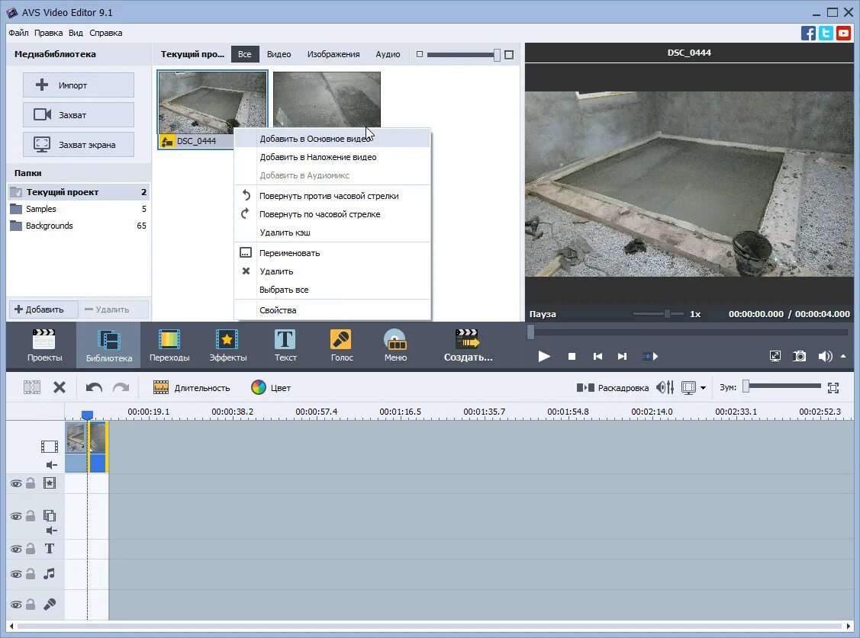Fit timeline zoom to window icon
This screenshot has width=860, height=638.
point(833,388)
